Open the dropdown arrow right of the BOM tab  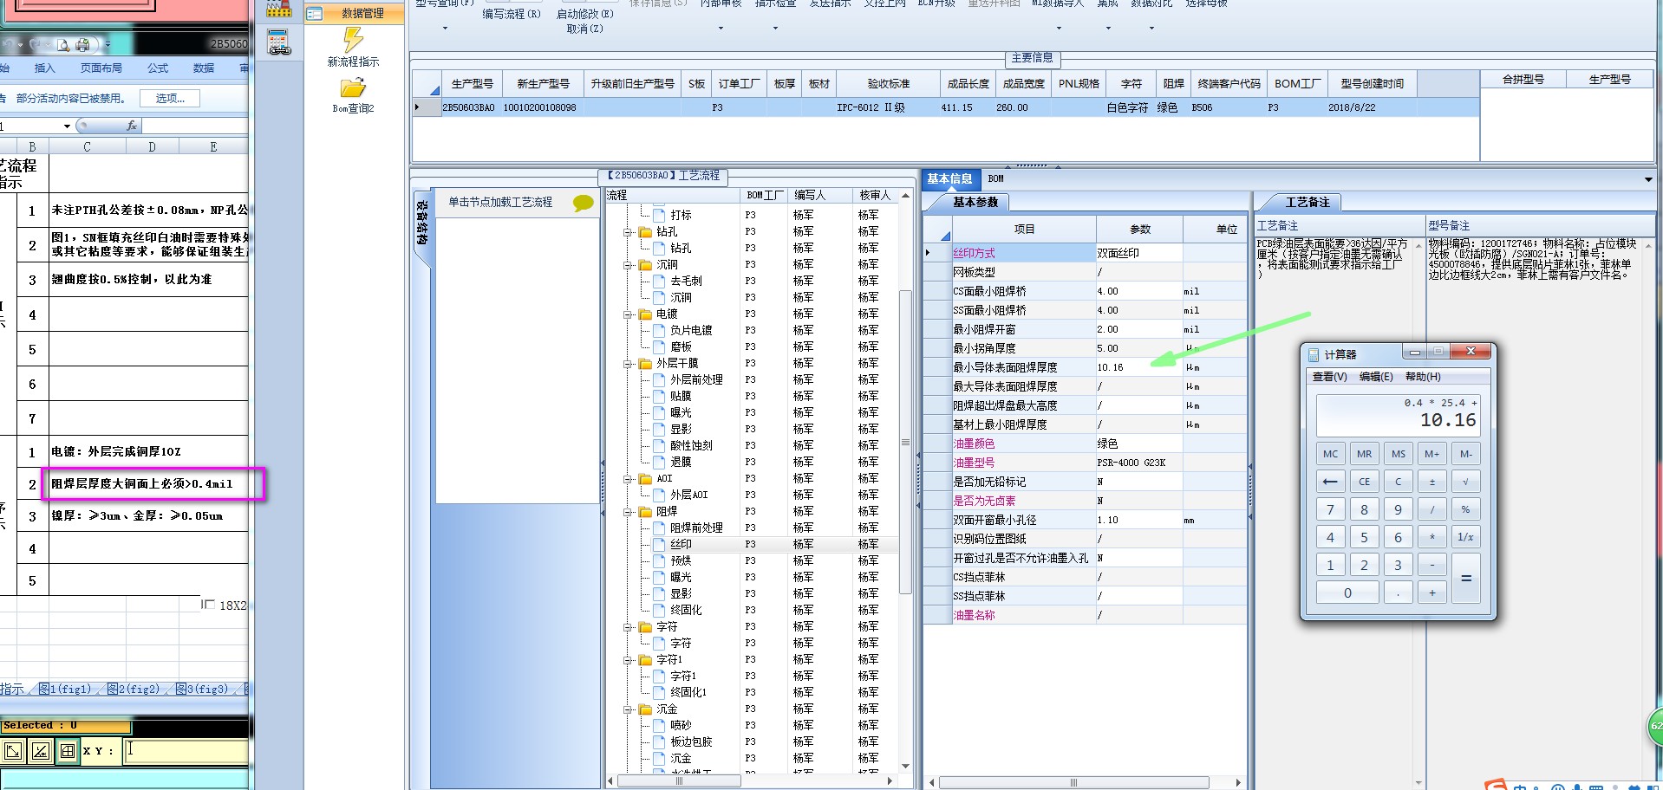click(x=1647, y=179)
